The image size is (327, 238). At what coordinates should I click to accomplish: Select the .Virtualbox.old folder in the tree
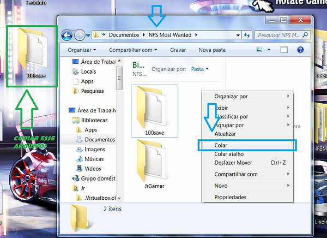pos(96,198)
